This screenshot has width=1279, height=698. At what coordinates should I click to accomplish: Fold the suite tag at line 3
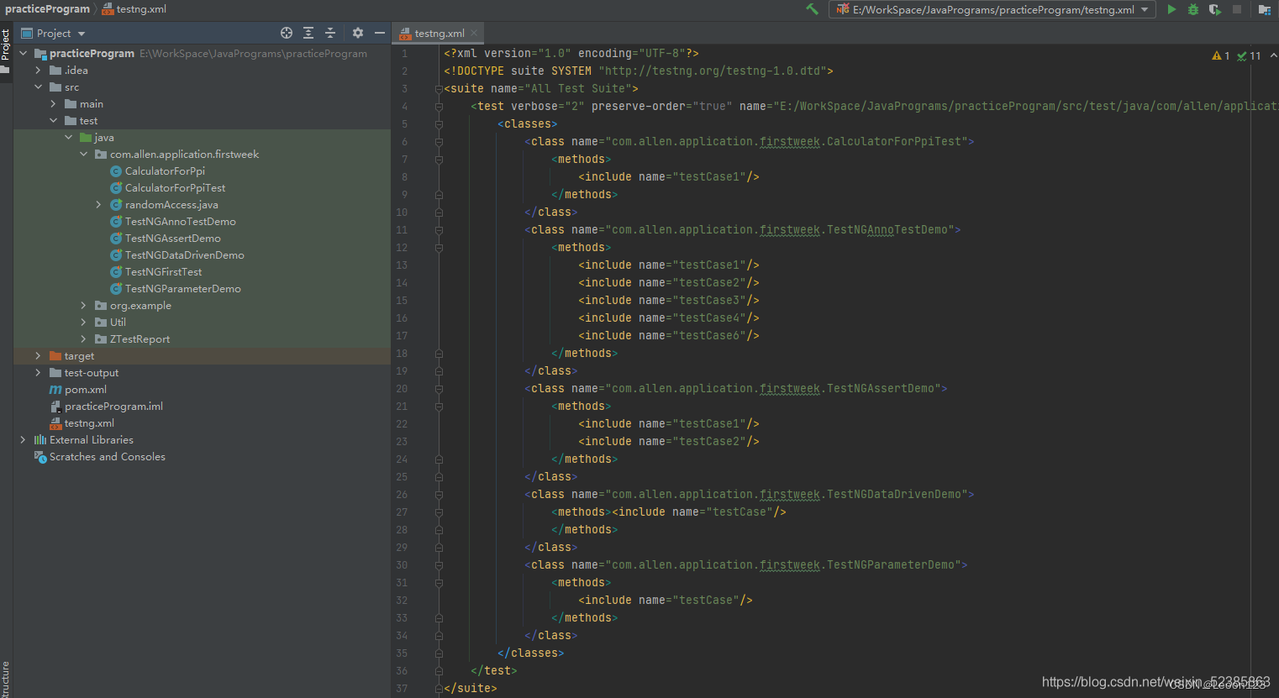tap(439, 88)
